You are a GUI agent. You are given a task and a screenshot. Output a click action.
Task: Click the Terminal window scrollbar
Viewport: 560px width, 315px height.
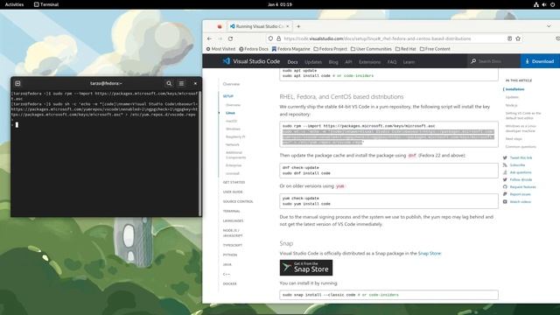(200, 153)
